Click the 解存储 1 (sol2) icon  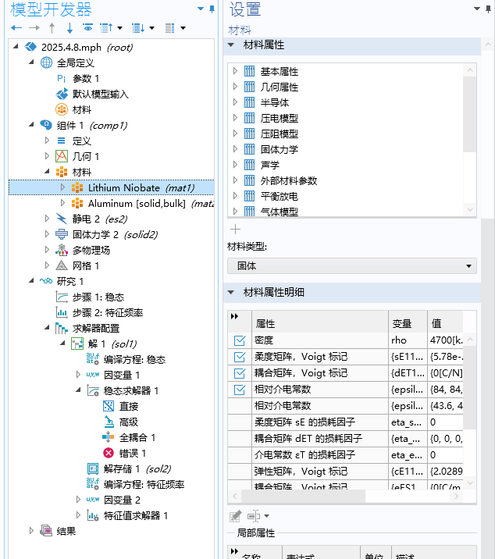pyautogui.click(x=93, y=468)
